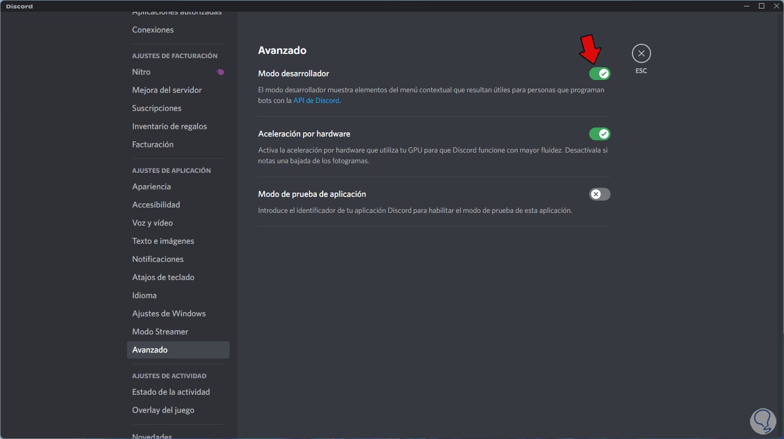Select the Avanzado sidebar item

(x=150, y=350)
